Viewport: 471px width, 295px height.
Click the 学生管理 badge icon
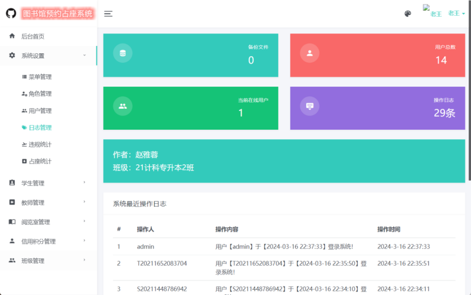pos(12,182)
